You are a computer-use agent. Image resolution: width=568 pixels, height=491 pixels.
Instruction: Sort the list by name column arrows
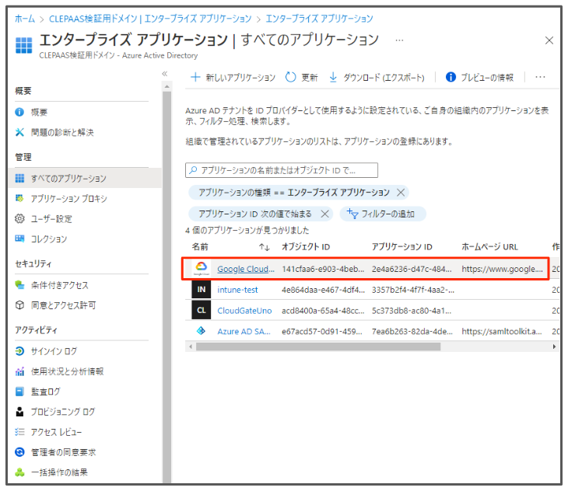click(264, 247)
